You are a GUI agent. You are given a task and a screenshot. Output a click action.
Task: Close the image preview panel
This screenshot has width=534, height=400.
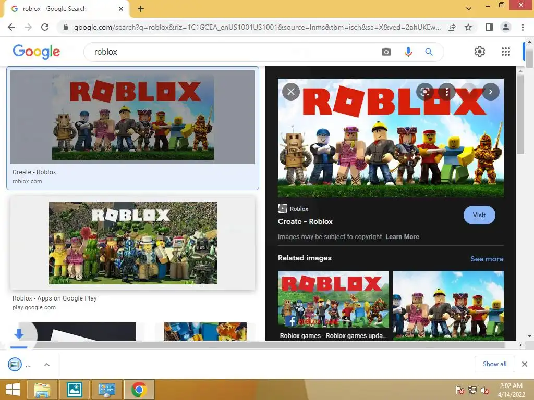click(x=291, y=92)
